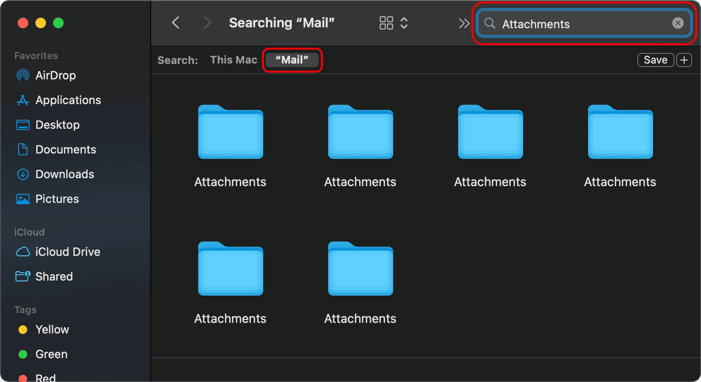Open the view mode selector dropdown
The height and width of the screenshot is (382, 701).
[x=393, y=23]
